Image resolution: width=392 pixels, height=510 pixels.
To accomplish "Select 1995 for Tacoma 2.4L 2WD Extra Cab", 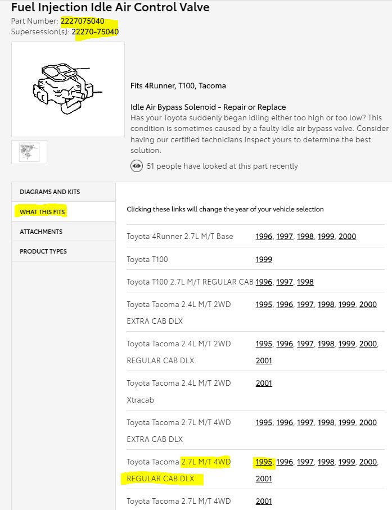I will click(x=264, y=304).
